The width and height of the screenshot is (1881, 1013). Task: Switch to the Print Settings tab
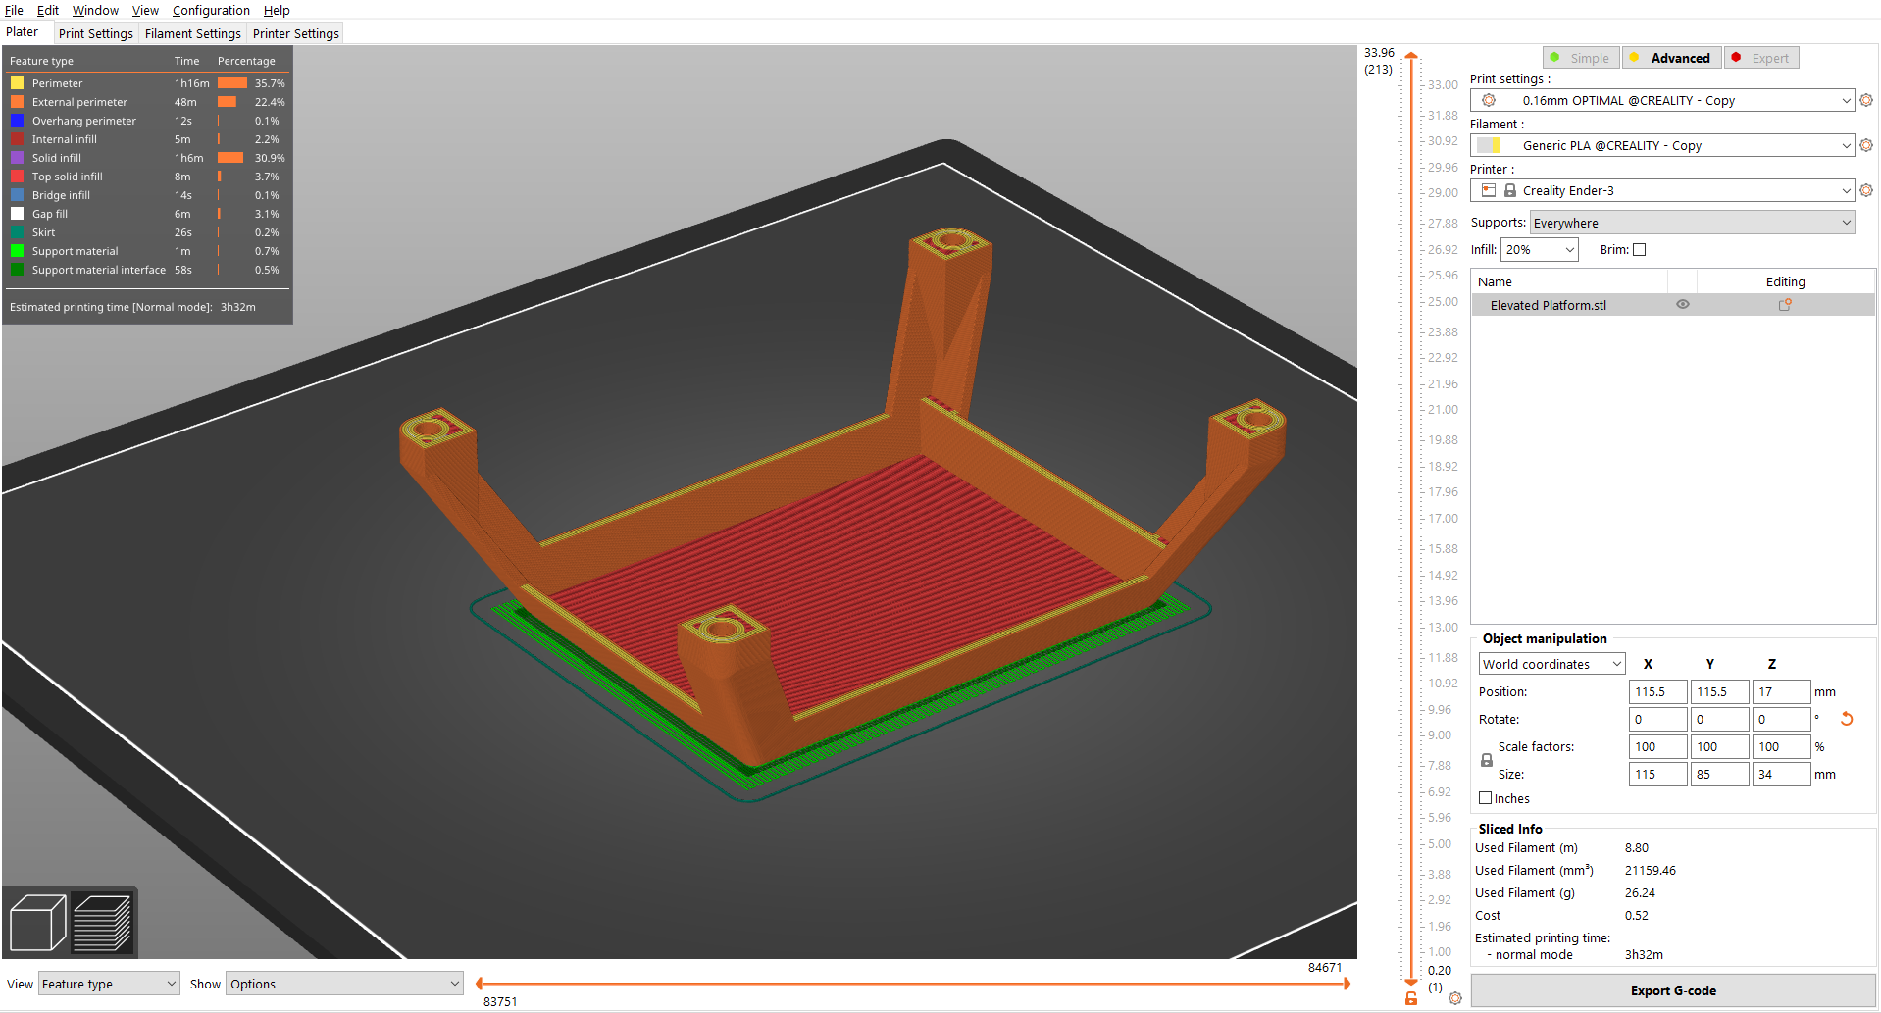(x=96, y=33)
